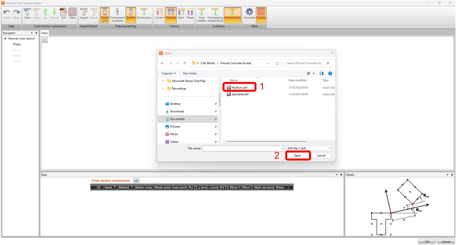Image resolution: width=456 pixels, height=245 pixels.
Task: Switch to the Main tab
Action: coord(45,33)
